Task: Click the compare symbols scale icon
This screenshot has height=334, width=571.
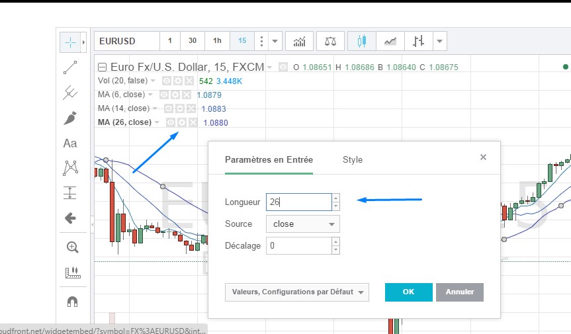Action: [329, 41]
